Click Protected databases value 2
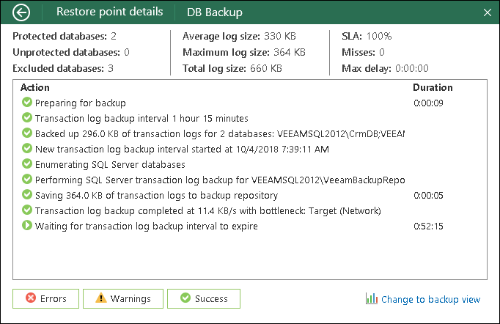Viewport: 500px width, 324px height. click(114, 37)
